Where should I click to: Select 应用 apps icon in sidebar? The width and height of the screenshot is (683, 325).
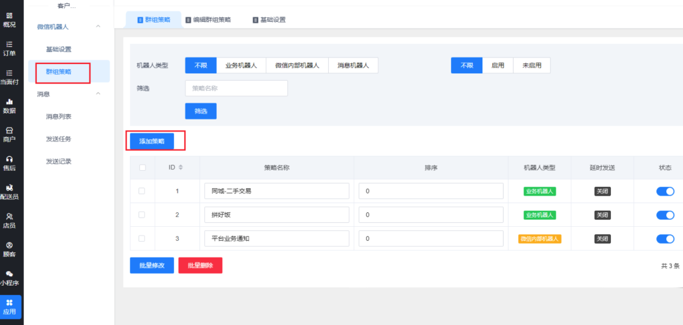click(10, 306)
